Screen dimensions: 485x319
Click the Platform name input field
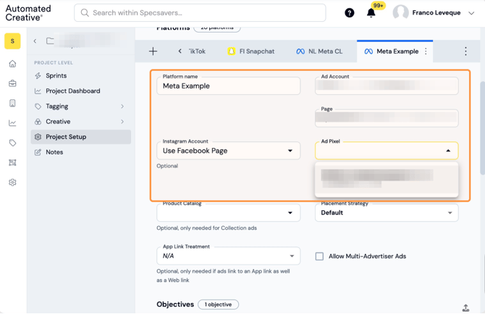click(228, 86)
